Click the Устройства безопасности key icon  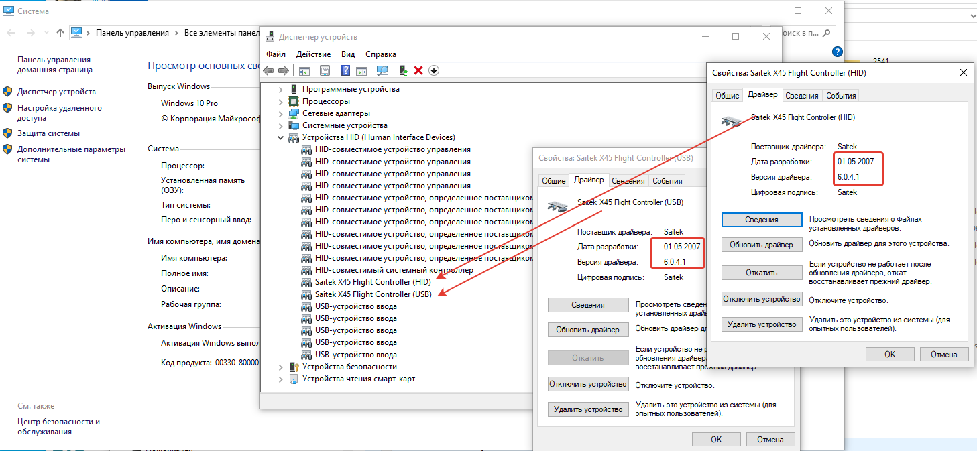(294, 367)
